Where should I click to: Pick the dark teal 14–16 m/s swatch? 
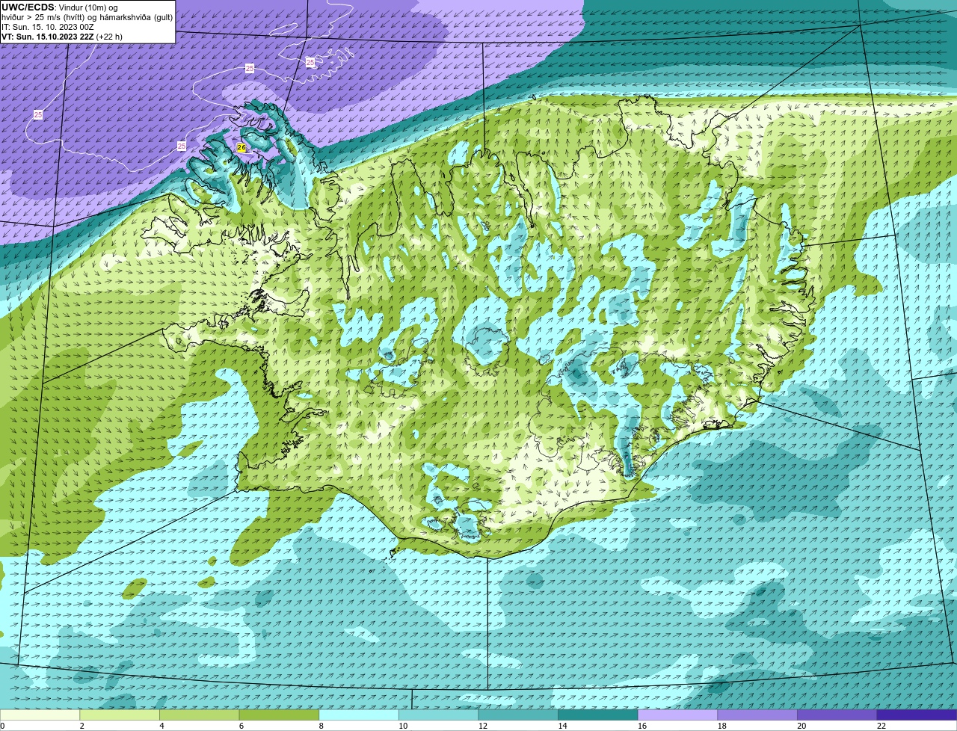click(598, 715)
